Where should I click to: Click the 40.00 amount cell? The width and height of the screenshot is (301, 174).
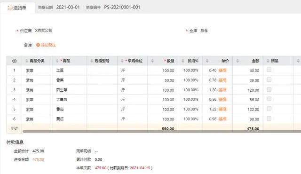pyautogui.click(x=248, y=71)
